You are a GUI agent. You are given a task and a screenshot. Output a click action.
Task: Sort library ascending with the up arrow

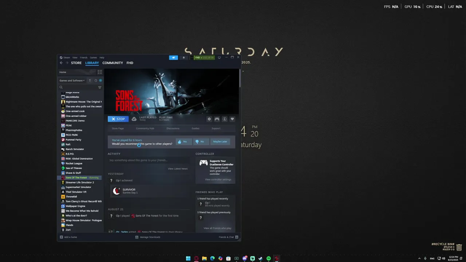point(90,80)
